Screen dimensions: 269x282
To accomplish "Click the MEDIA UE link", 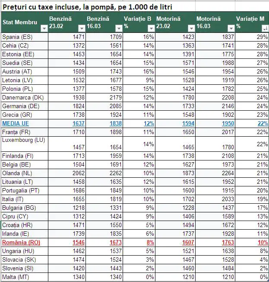I will [x=16, y=124].
